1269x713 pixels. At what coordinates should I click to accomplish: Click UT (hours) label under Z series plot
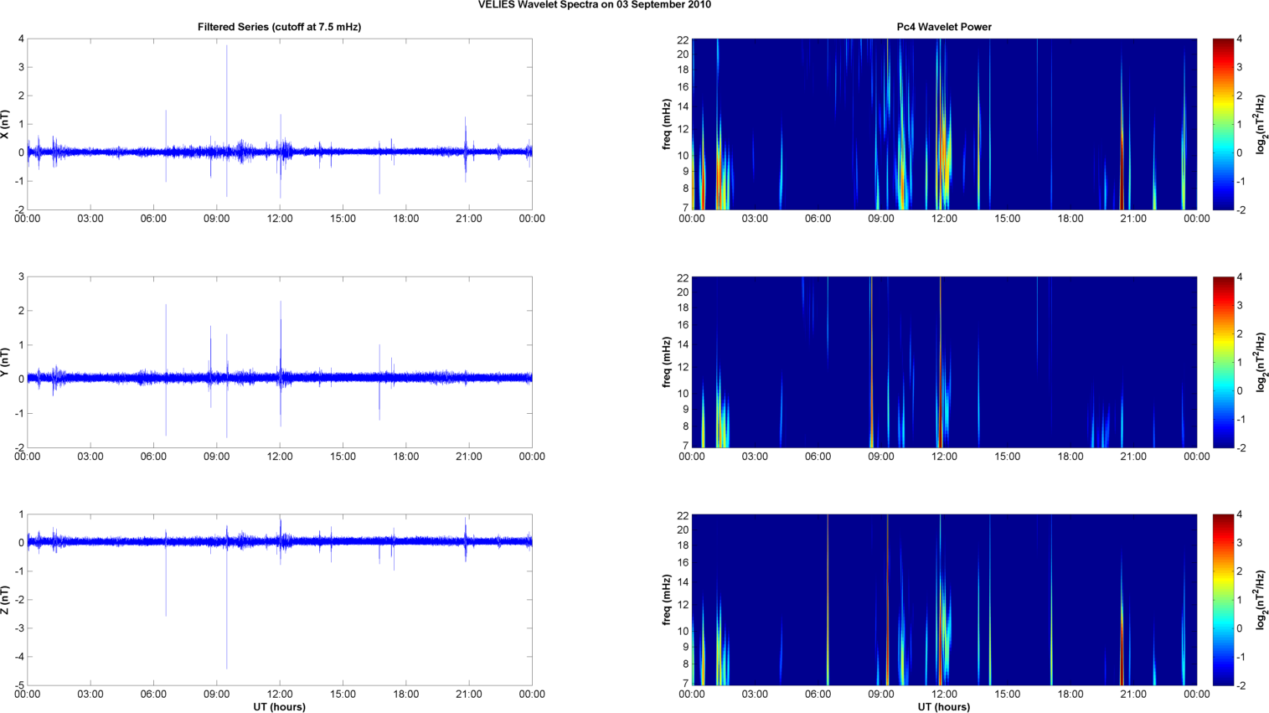tap(279, 706)
